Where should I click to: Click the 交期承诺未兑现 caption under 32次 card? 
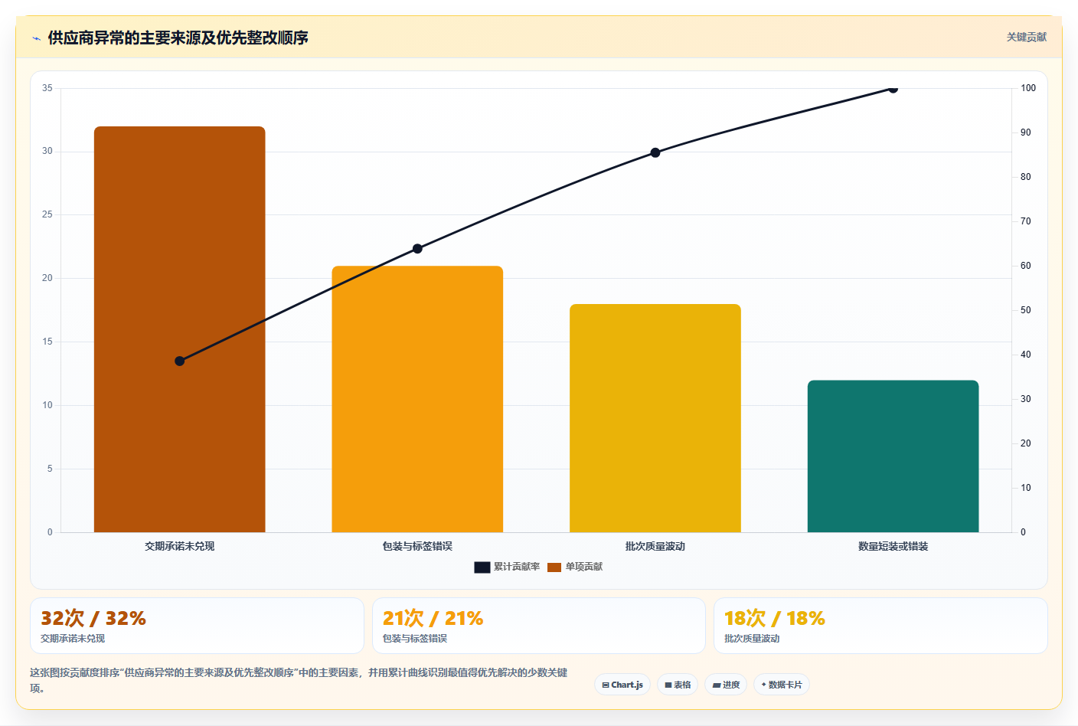coord(73,638)
